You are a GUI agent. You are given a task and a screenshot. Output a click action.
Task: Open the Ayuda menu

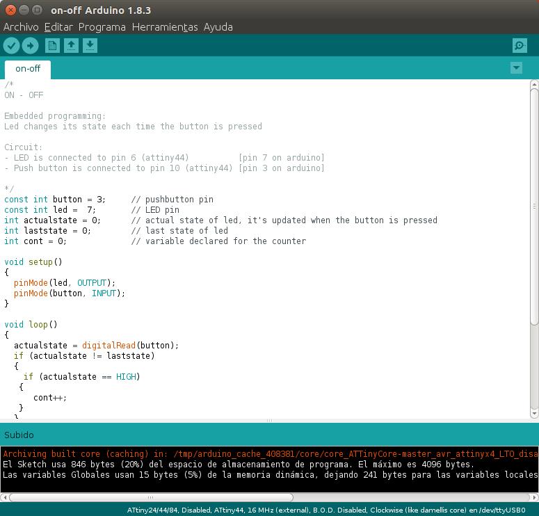tap(218, 27)
